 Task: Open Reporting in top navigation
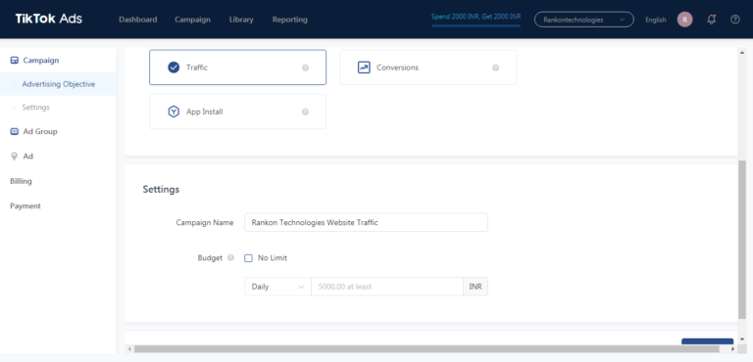[289, 20]
